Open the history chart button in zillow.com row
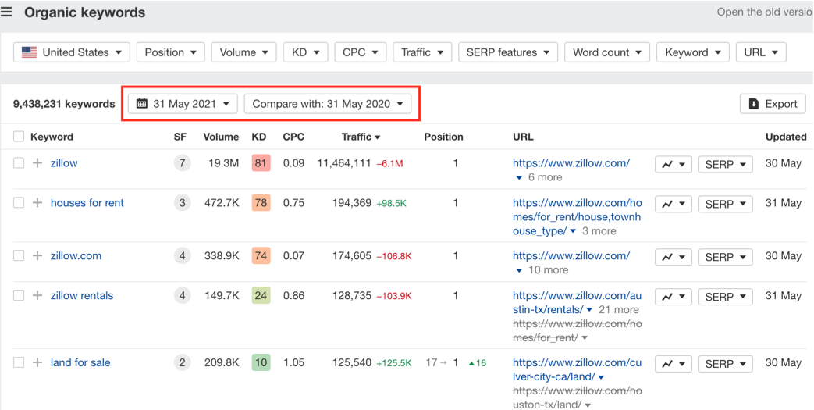Image resolution: width=814 pixels, height=410 pixels. pyautogui.click(x=674, y=257)
